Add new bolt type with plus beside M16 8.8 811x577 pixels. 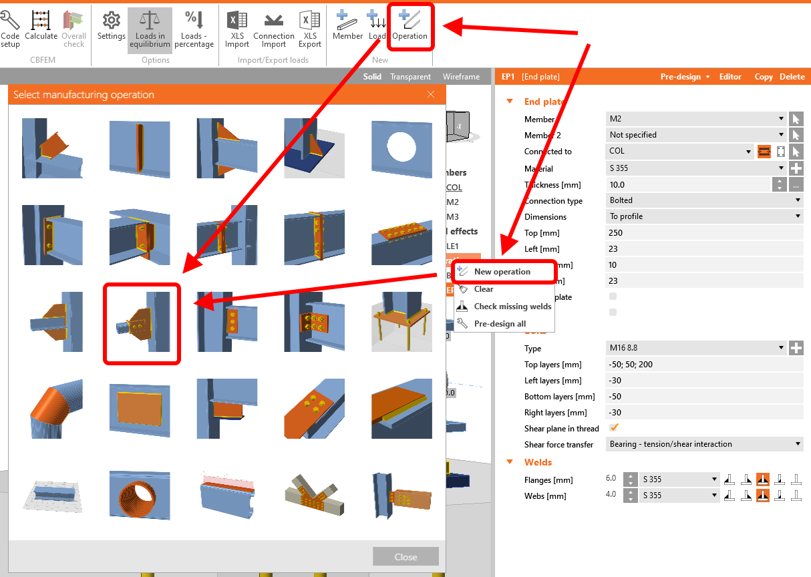pyautogui.click(x=796, y=348)
